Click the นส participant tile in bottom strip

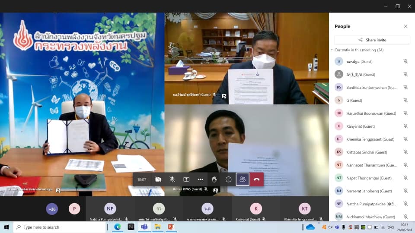[x=207, y=209]
